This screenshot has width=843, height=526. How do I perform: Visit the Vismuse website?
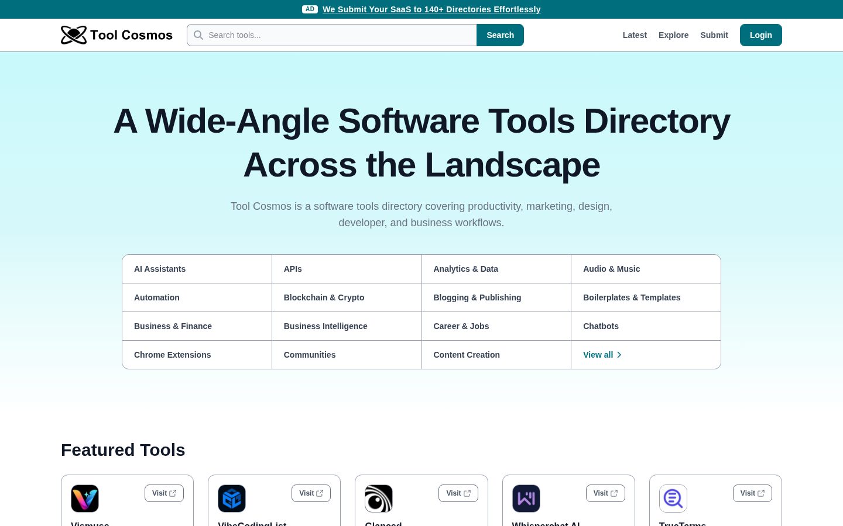[164, 493]
